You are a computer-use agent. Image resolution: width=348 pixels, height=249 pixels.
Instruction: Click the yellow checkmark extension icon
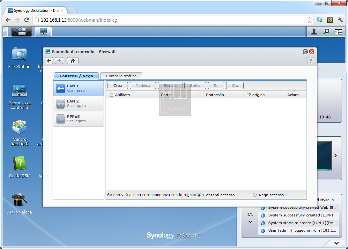point(330,20)
